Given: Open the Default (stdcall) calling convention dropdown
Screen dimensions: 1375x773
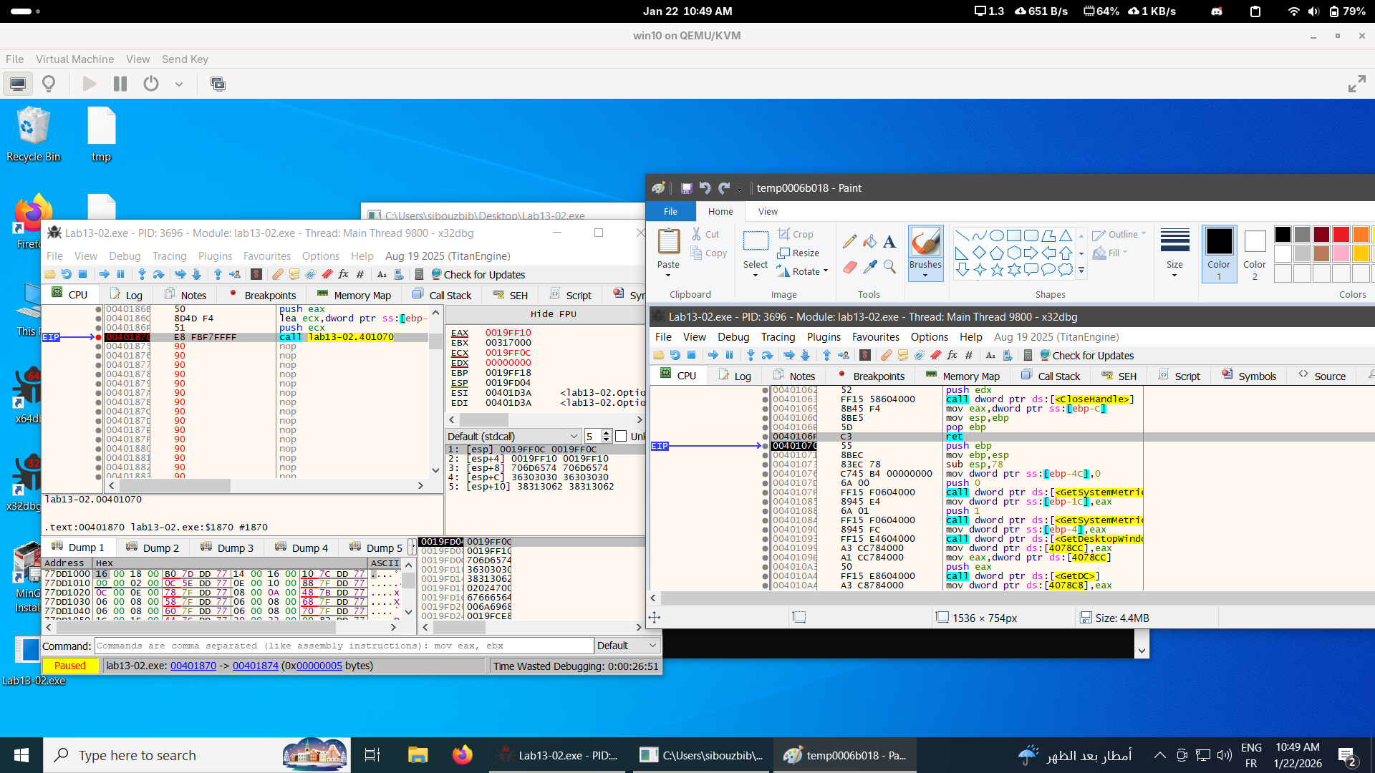Looking at the screenshot, I should point(513,437).
